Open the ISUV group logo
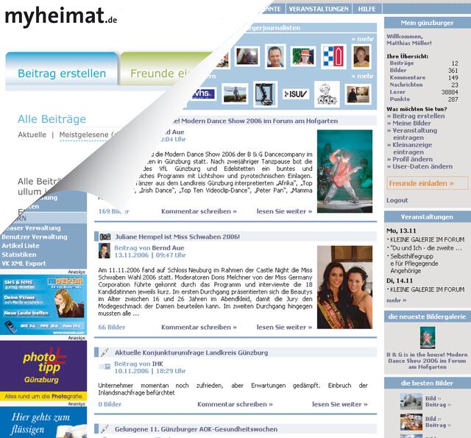 [297, 94]
